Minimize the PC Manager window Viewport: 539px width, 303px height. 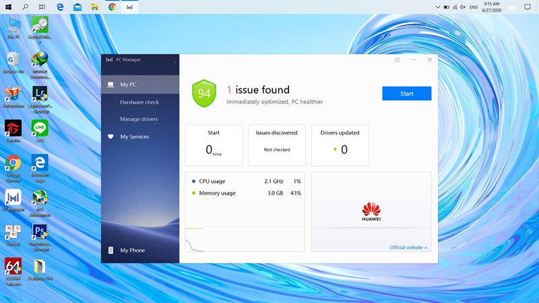tap(414, 60)
